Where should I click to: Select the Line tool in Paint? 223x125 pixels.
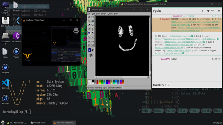pyautogui.click(x=89, y=37)
